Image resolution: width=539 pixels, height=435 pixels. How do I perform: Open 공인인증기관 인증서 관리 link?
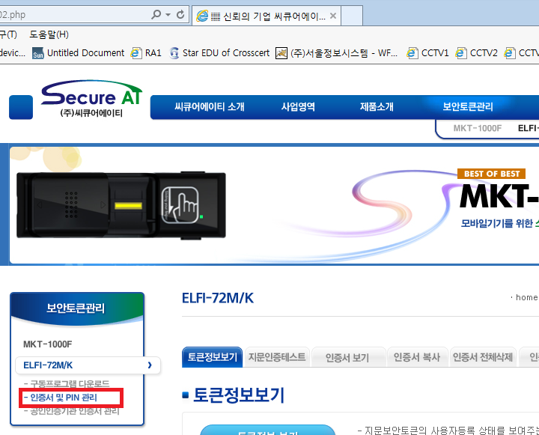coord(72,412)
